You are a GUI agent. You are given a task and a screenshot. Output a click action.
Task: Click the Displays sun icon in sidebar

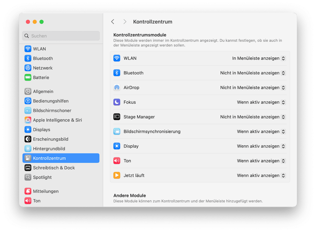click(x=28, y=130)
